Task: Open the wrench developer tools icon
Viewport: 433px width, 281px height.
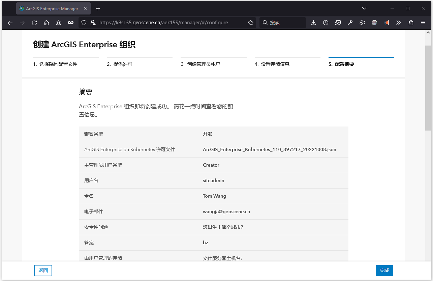Action: 350,23
